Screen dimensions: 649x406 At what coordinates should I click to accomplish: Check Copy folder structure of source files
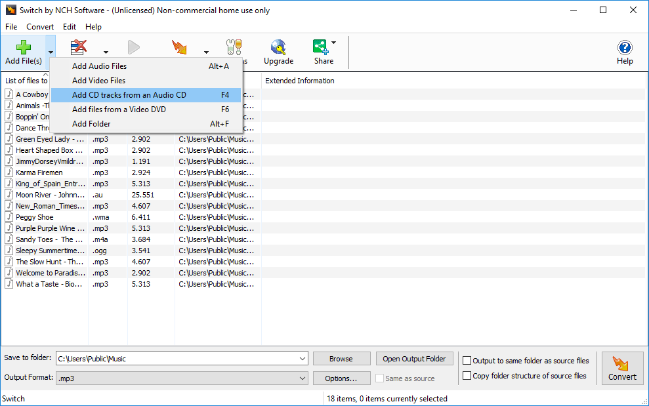point(467,375)
